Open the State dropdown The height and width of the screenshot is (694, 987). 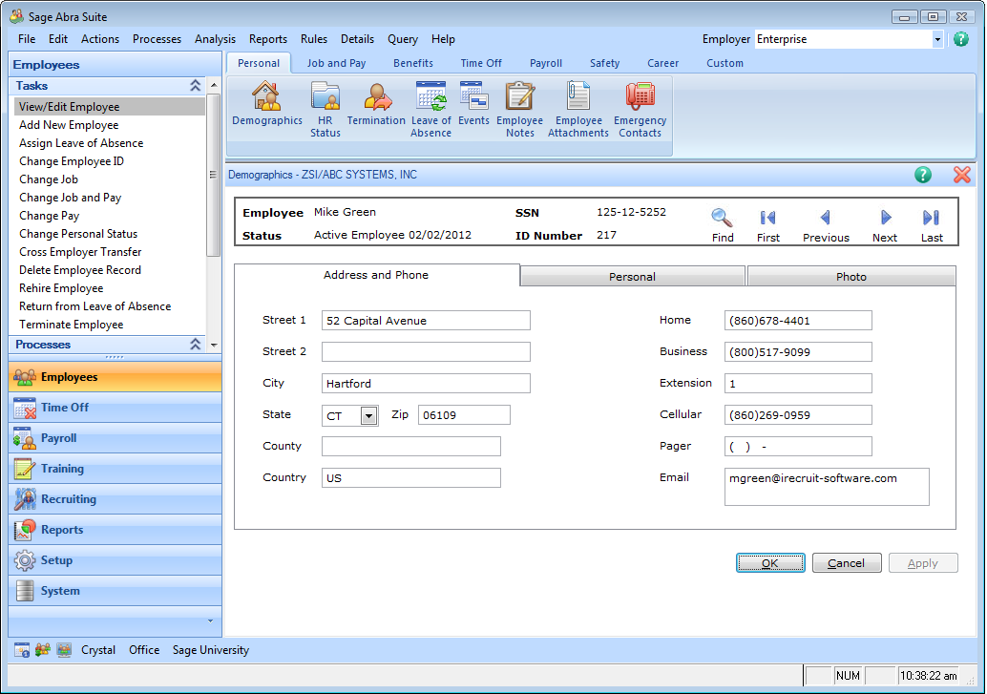tap(368, 416)
